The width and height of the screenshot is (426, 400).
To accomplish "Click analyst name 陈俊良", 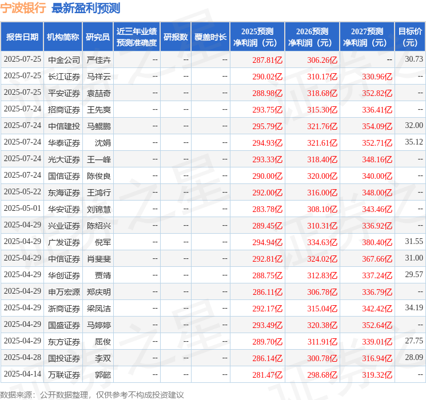I will pyautogui.click(x=98, y=176).
